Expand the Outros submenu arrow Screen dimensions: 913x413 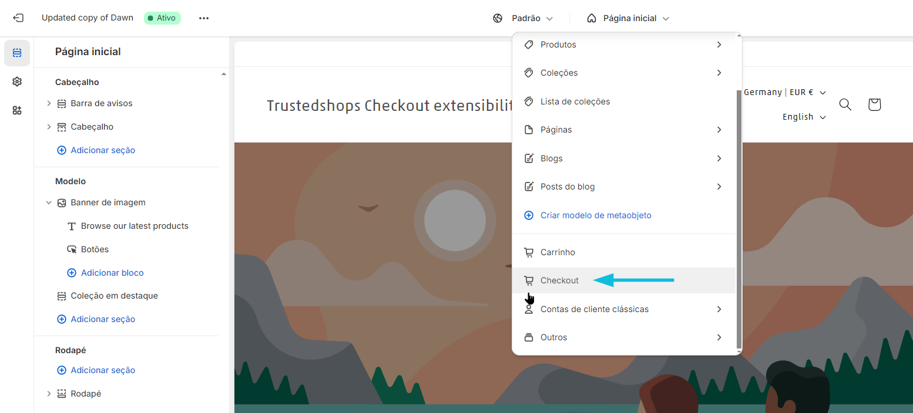coord(719,337)
